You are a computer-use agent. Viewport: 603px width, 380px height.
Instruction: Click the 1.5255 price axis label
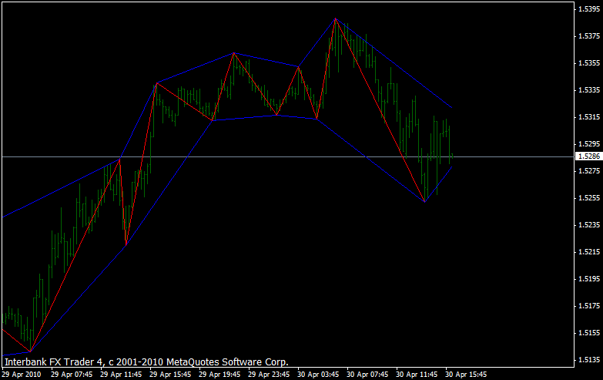click(x=589, y=197)
